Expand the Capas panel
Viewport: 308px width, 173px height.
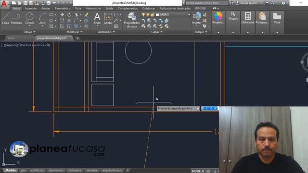click(157, 32)
